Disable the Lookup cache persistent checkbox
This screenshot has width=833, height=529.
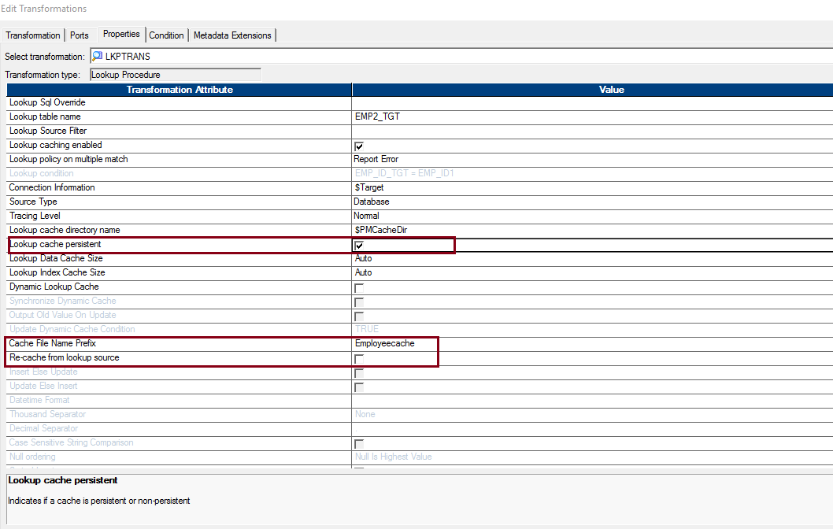(x=358, y=245)
